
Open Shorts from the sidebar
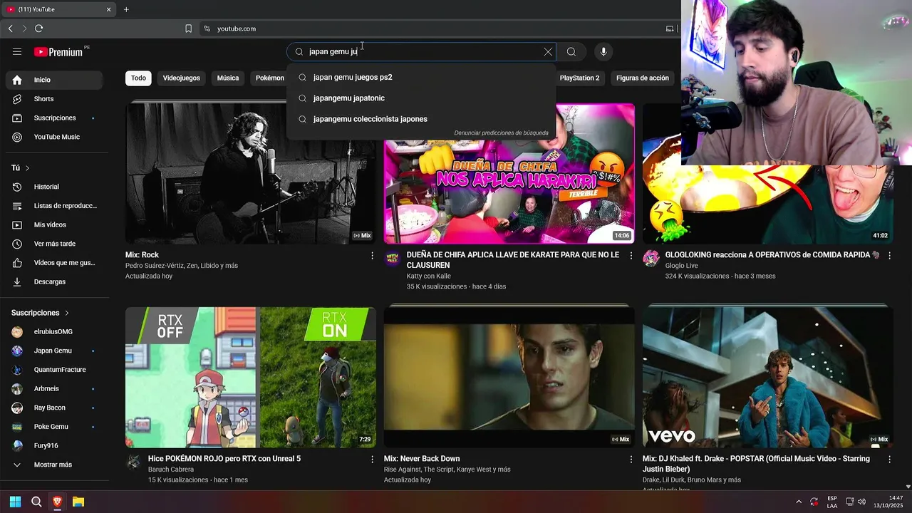coord(54,99)
